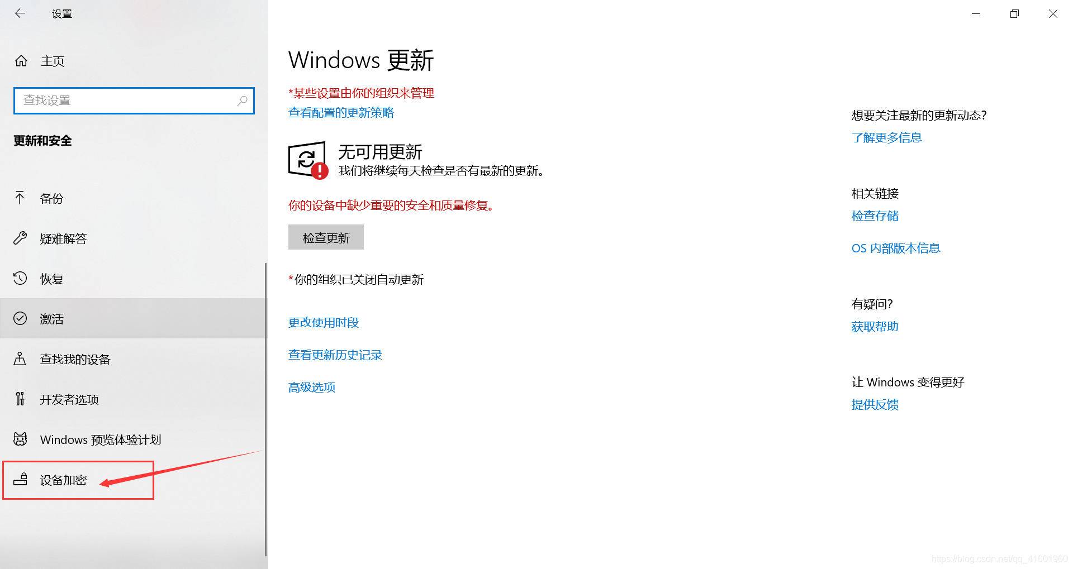Image resolution: width=1073 pixels, height=569 pixels.
Task: Click the home icon beside 主页
Action: point(21,61)
